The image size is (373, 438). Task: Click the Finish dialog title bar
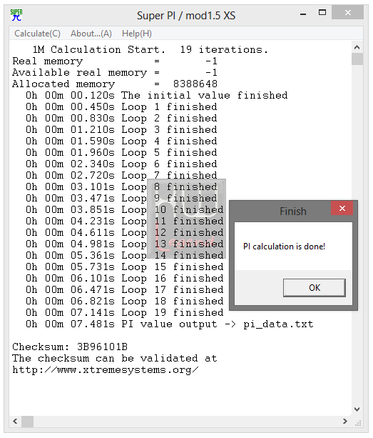click(282, 211)
